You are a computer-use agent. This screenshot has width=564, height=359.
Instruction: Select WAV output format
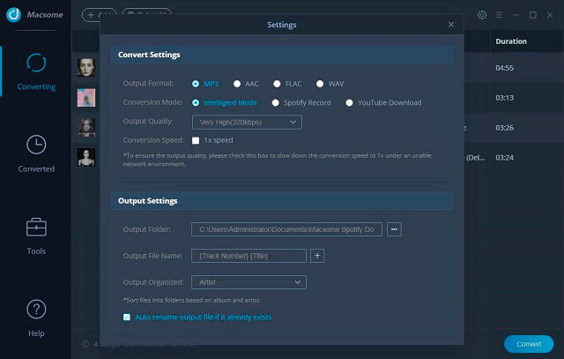point(319,84)
